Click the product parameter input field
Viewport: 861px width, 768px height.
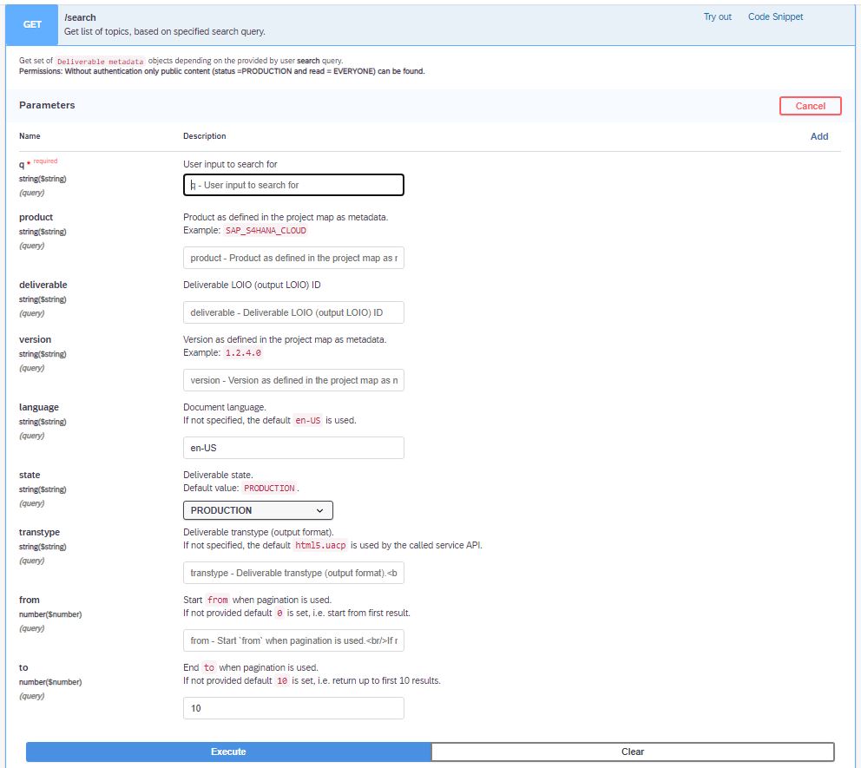[292, 257]
